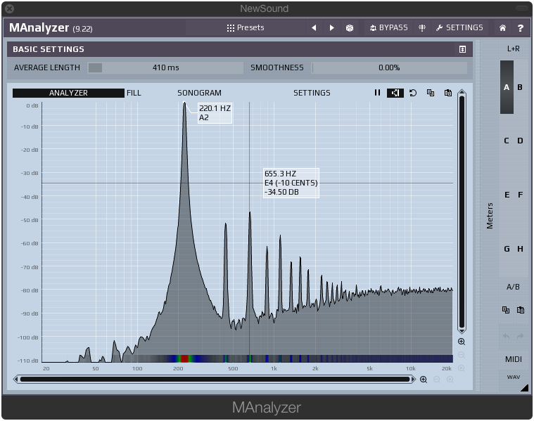Viewport: 534px width, 421px height.
Task: Reset the analyzer with the circular arrow
Action: [x=413, y=93]
